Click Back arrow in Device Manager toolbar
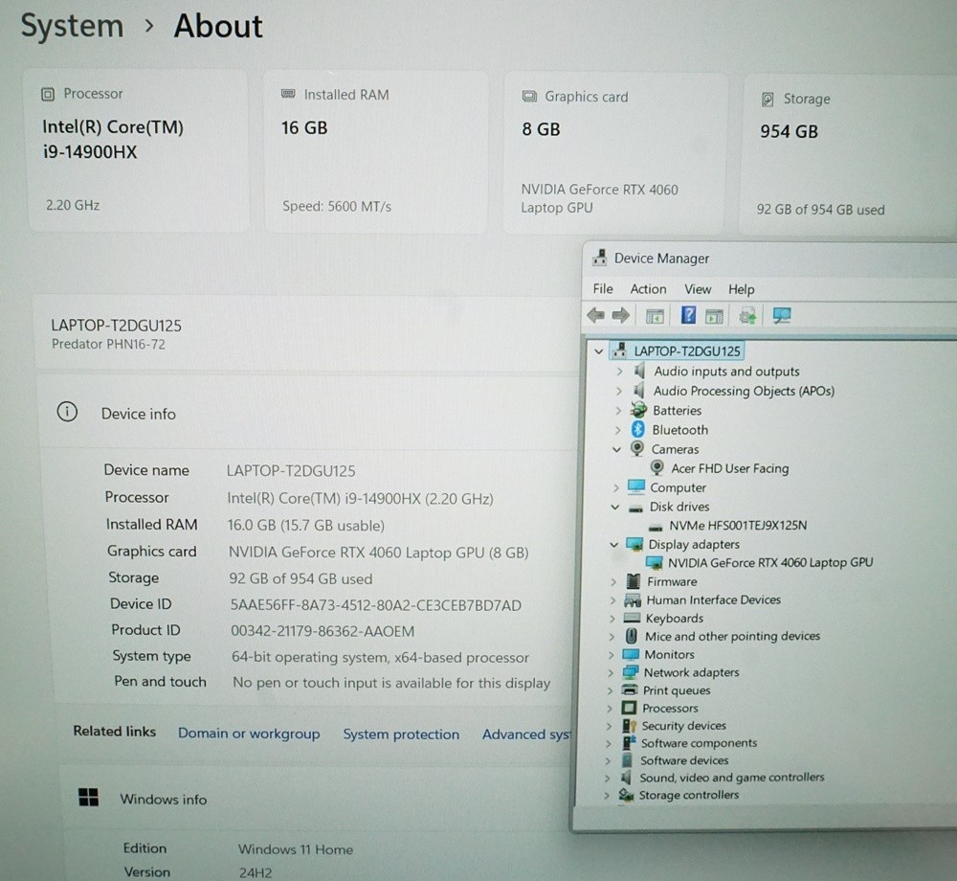 point(595,315)
